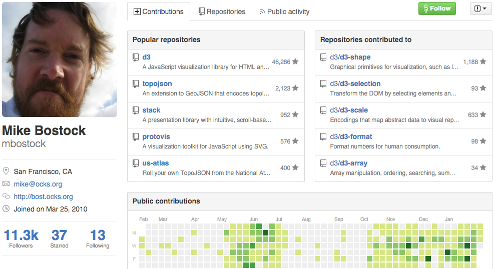
Task: Click the star icon next to 633
Action: pyautogui.click(x=483, y=114)
